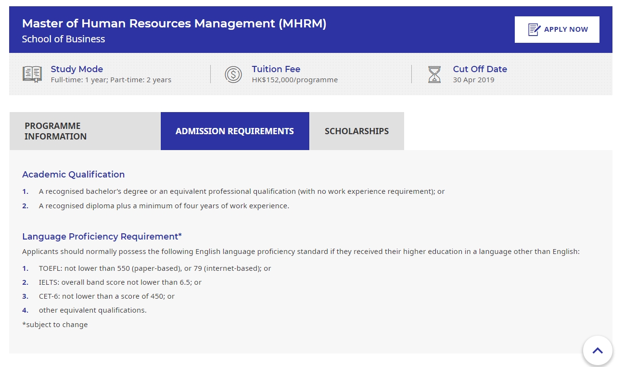Viewport: 637px width, 367px height.
Task: Click the Apply Now button
Action: 557,29
